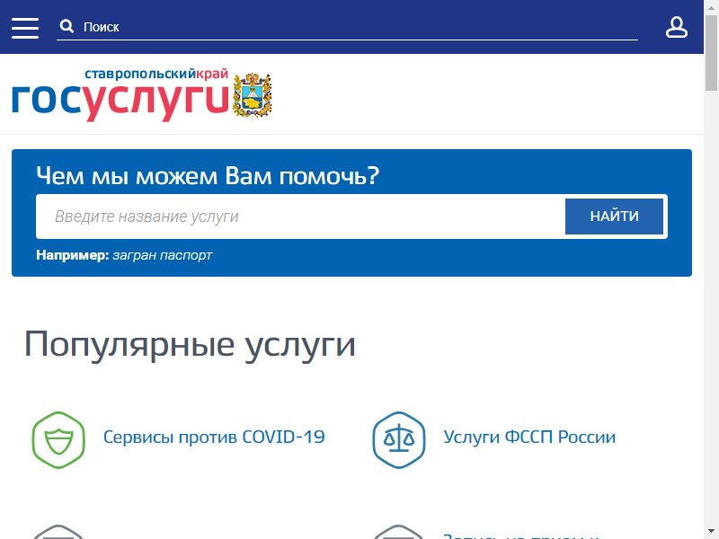Open Сервисы против COVID-19 link
Viewport: 719px width, 539px height.
[214, 437]
